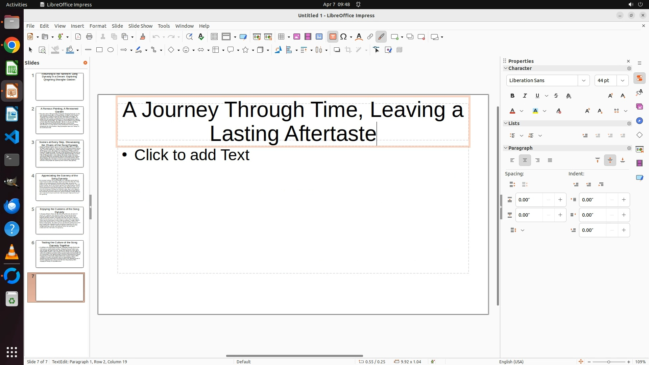The width and height of the screenshot is (649, 365).
Task: Toggle the Shadow icon in drawing toolbar
Action: pos(337,50)
